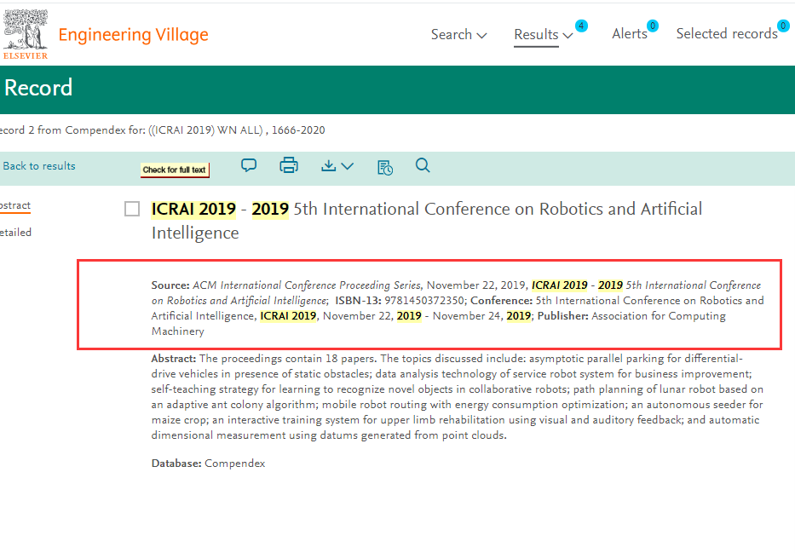795x553 pixels.
Task: Click the source ACM International Conference Proceeding Series
Action: (x=306, y=285)
